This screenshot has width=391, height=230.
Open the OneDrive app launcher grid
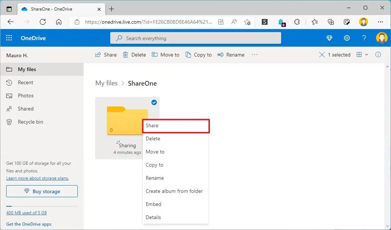[x=9, y=38]
